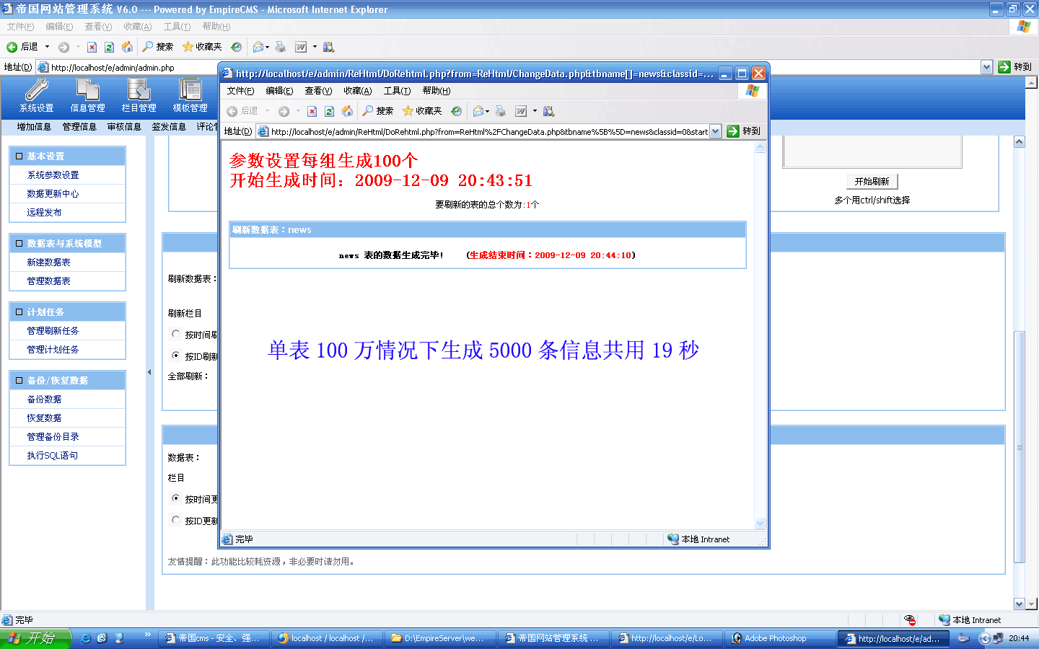Select the 按时间 radio under 刷新栏目

pyautogui.click(x=175, y=334)
